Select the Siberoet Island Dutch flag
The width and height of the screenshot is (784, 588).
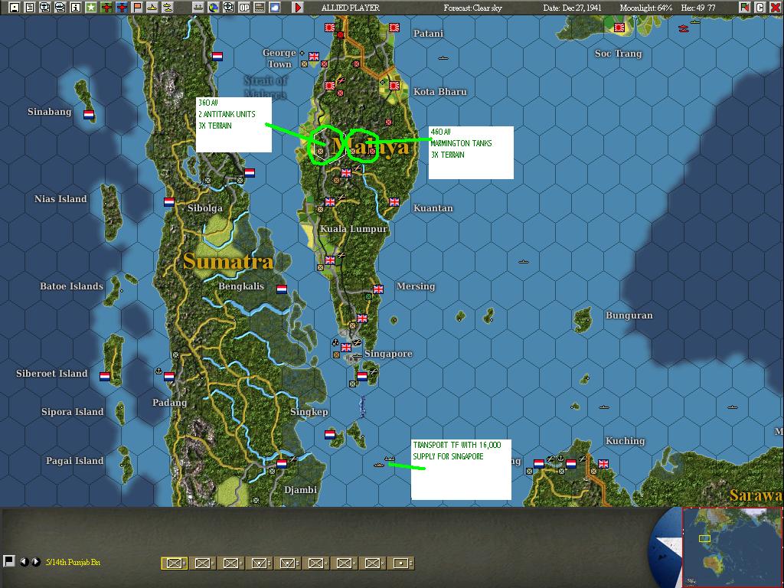[105, 377]
